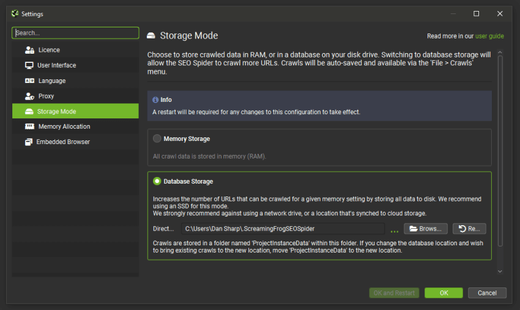The width and height of the screenshot is (520, 310).
Task: Close the Settings window
Action: tap(500, 13)
